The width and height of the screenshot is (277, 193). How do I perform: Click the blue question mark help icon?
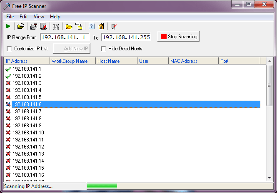(91, 26)
